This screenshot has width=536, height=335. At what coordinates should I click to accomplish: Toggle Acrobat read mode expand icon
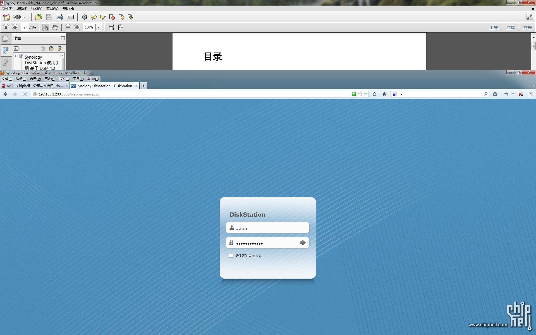(530, 17)
